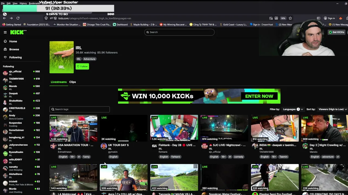
Task: Switch to the Livestreams tab
Action: click(59, 82)
